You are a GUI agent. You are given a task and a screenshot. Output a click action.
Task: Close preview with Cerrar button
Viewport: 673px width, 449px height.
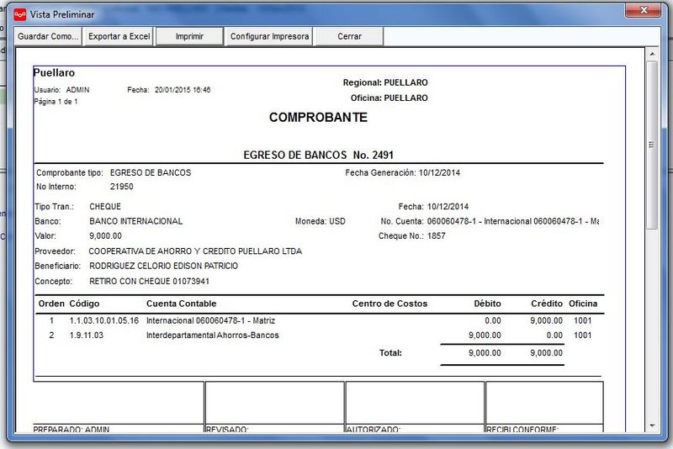pyautogui.click(x=349, y=36)
